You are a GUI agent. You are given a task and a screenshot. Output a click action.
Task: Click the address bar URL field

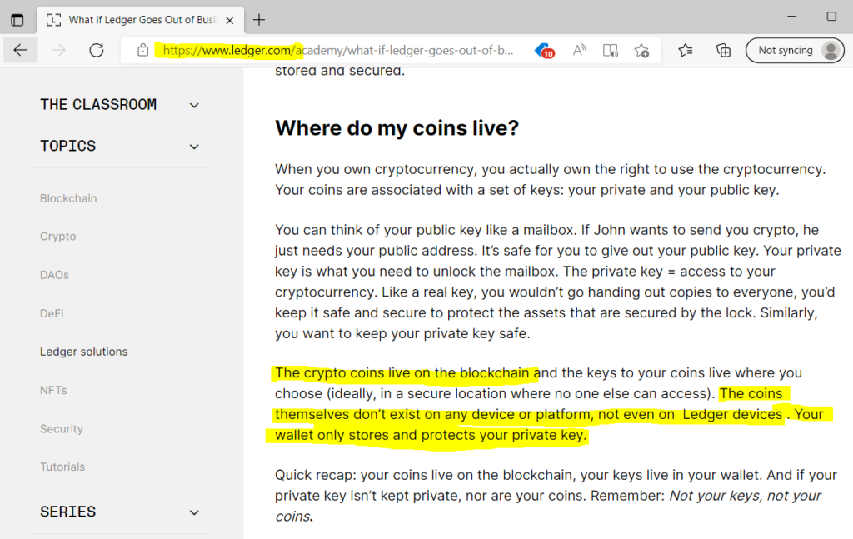click(333, 51)
